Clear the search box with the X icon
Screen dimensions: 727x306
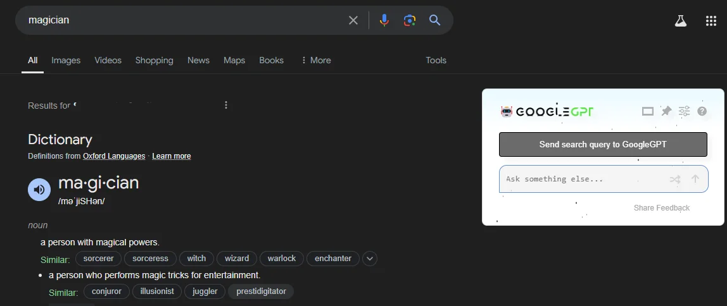pos(353,20)
